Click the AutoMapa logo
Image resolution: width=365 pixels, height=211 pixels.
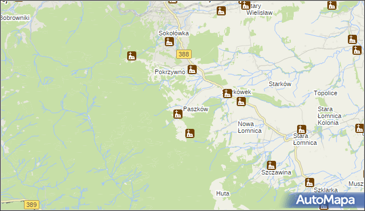pyautogui.click(x=326, y=200)
